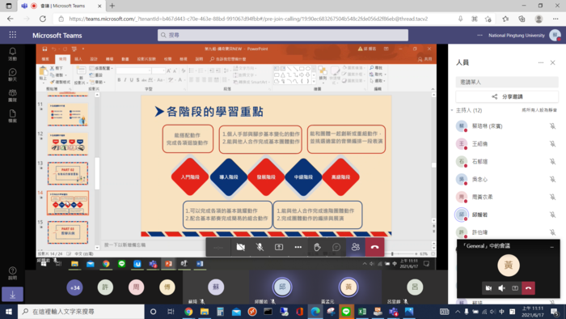Viewport: 566px width, 319px height.
Task: Open Chat in the Teams left rail
Action: tap(13, 74)
